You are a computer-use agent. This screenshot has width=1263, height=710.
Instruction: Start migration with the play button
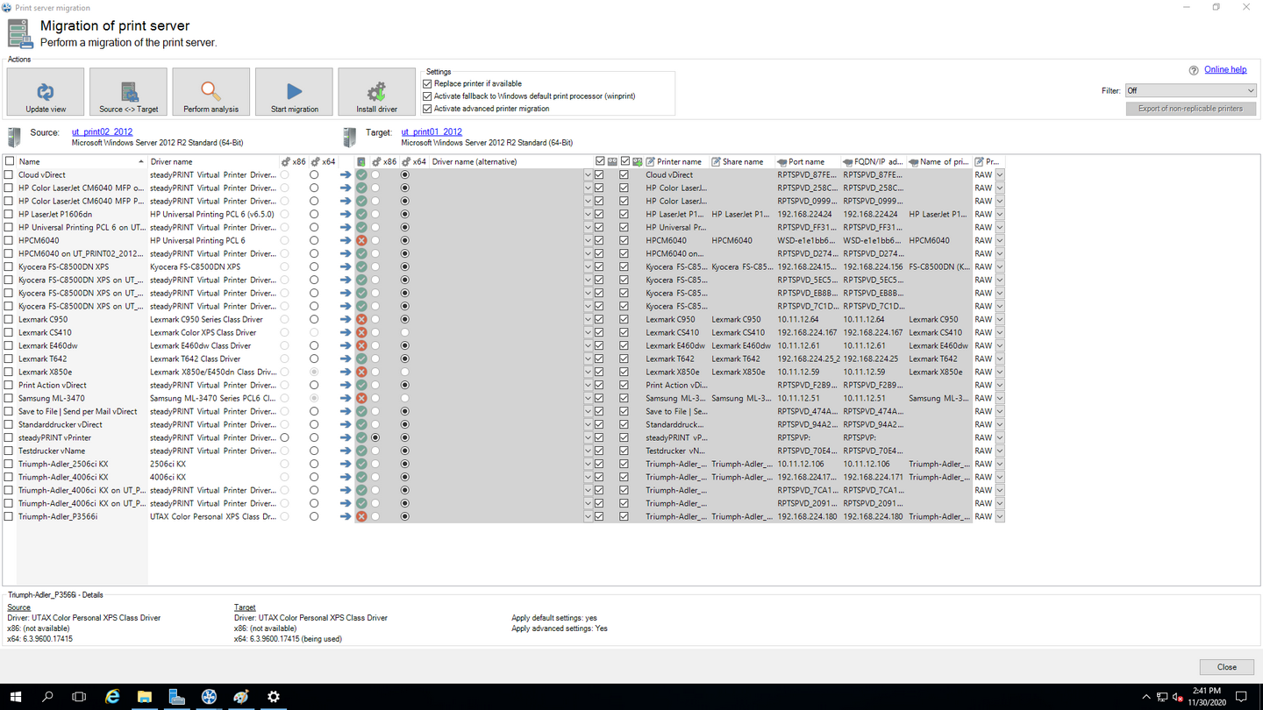point(294,92)
